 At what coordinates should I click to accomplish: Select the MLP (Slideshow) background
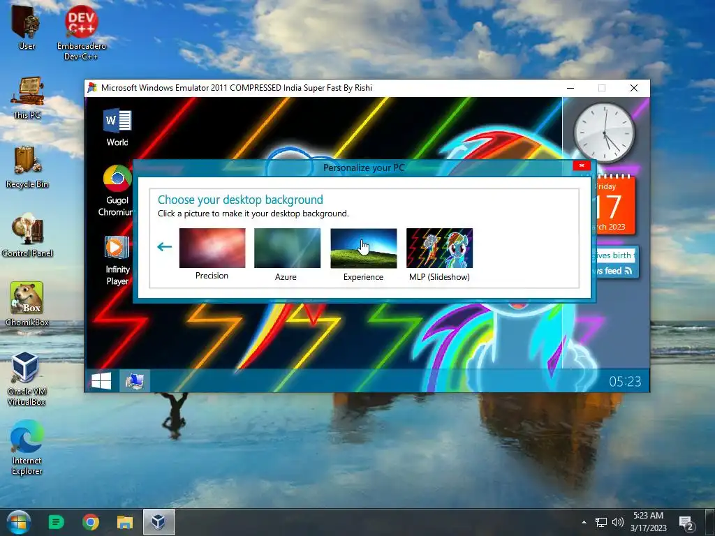click(x=440, y=248)
